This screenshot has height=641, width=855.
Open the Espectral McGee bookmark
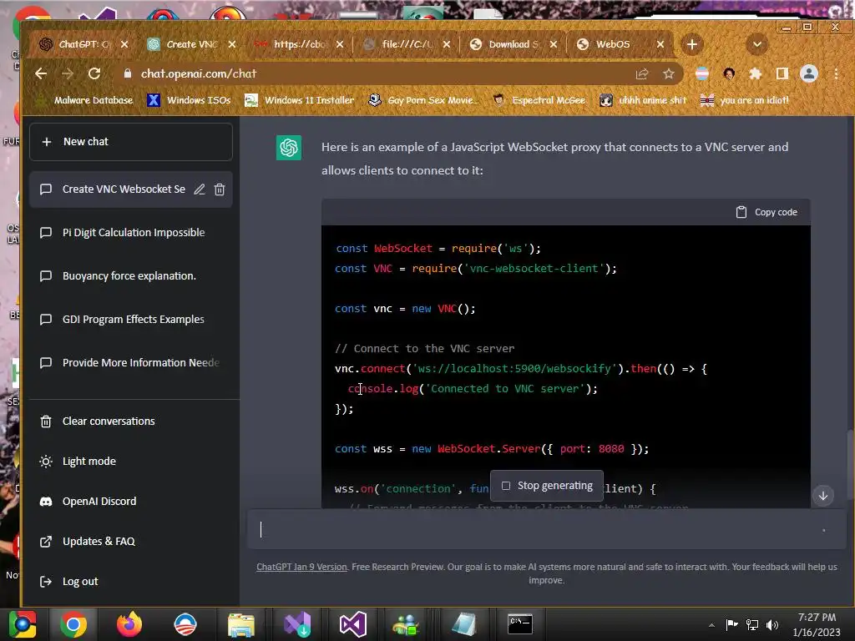539,100
